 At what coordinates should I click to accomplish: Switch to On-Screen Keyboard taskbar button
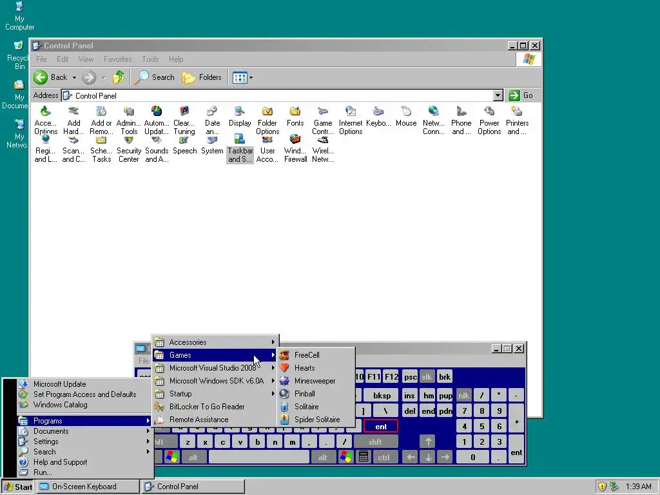[x=88, y=487]
